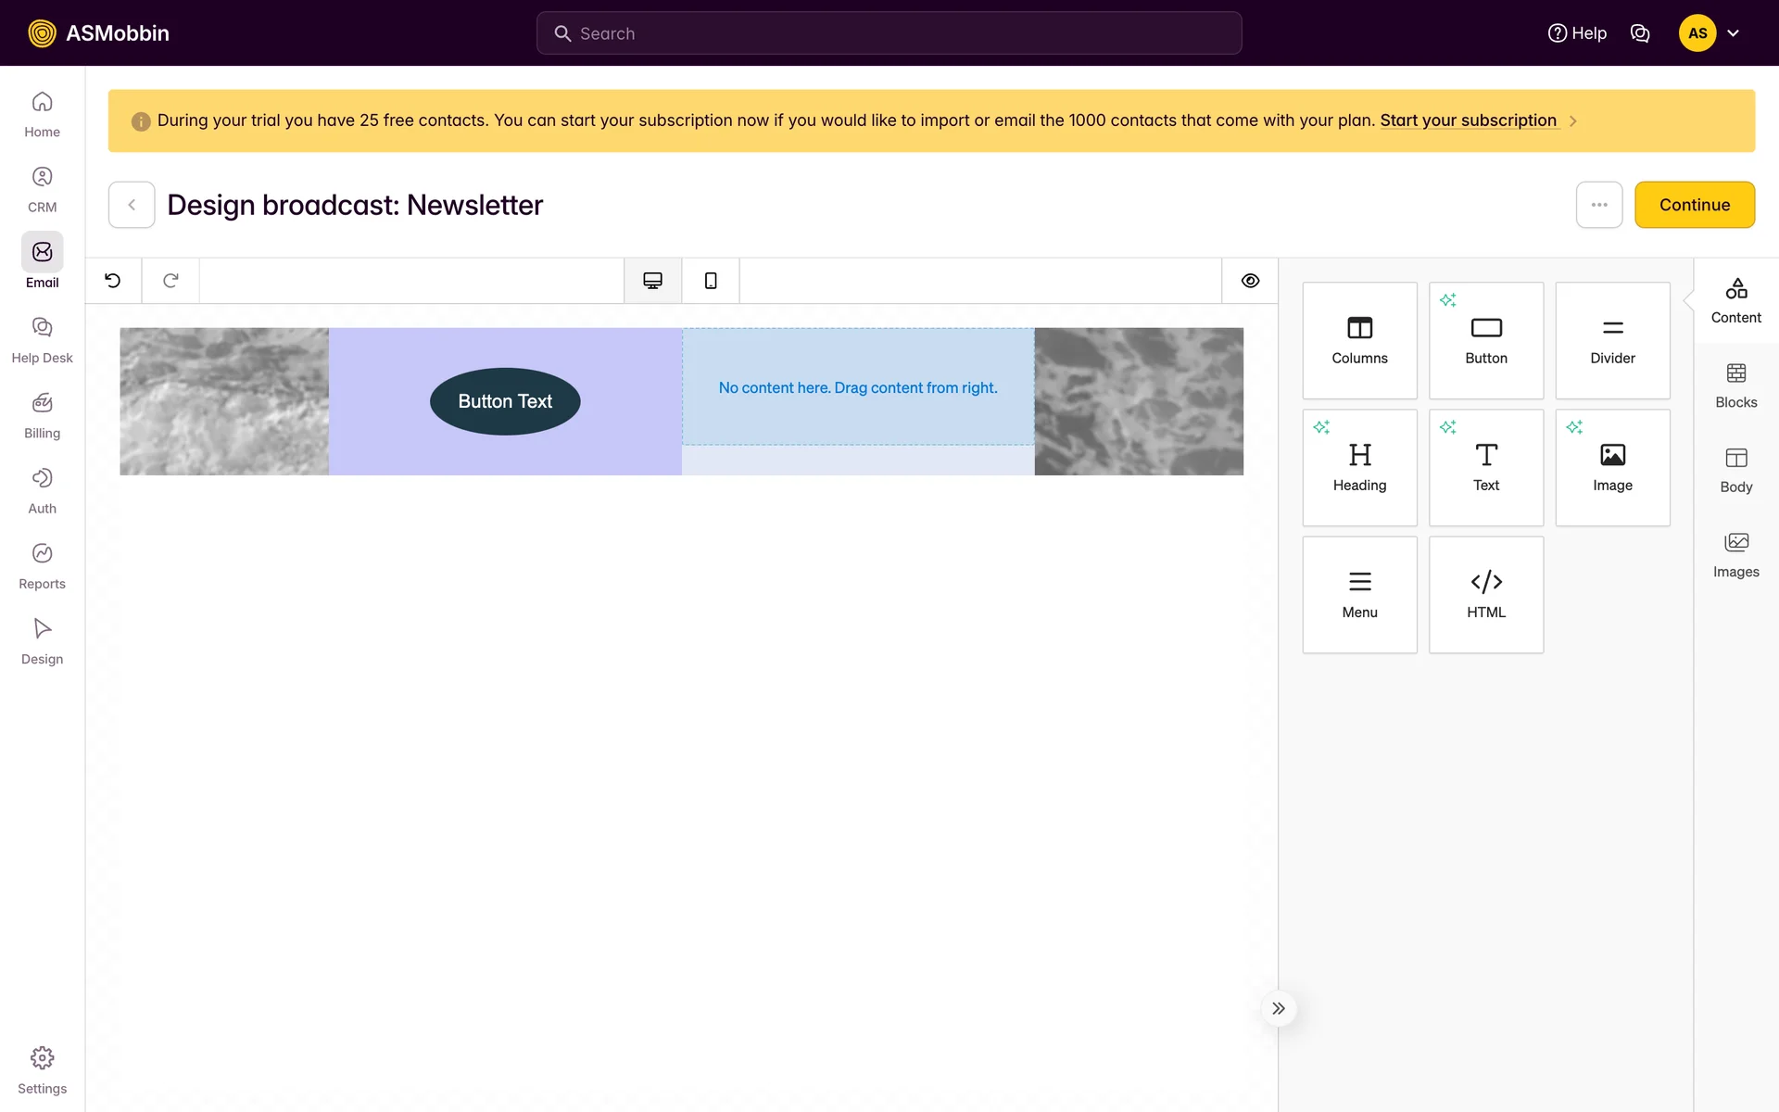The image size is (1779, 1112).
Task: Switch to desktop preview mode
Action: [x=653, y=281]
